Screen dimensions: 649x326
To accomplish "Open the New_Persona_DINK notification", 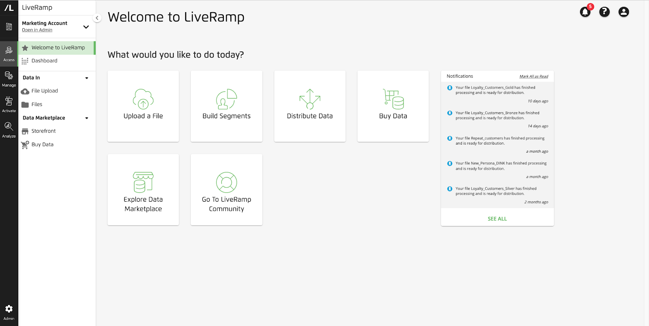I will [497, 170].
